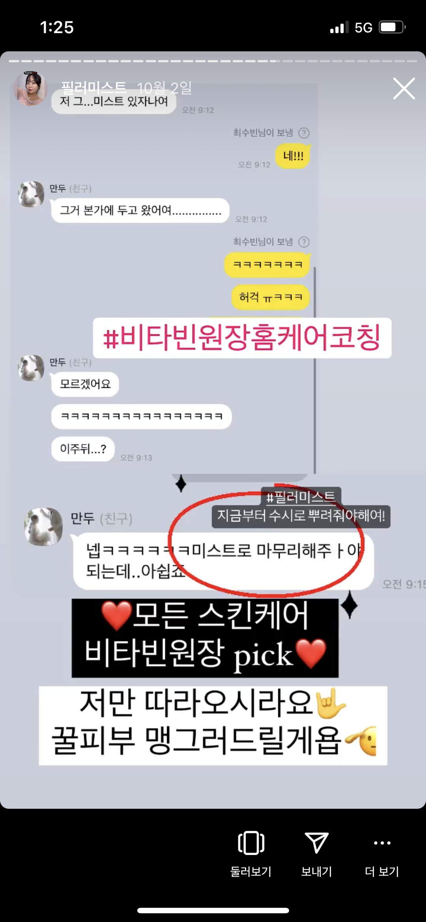Image resolution: width=426 pixels, height=922 pixels.
Task: Tap the 이주뒤...? message bubble
Action: (83, 449)
